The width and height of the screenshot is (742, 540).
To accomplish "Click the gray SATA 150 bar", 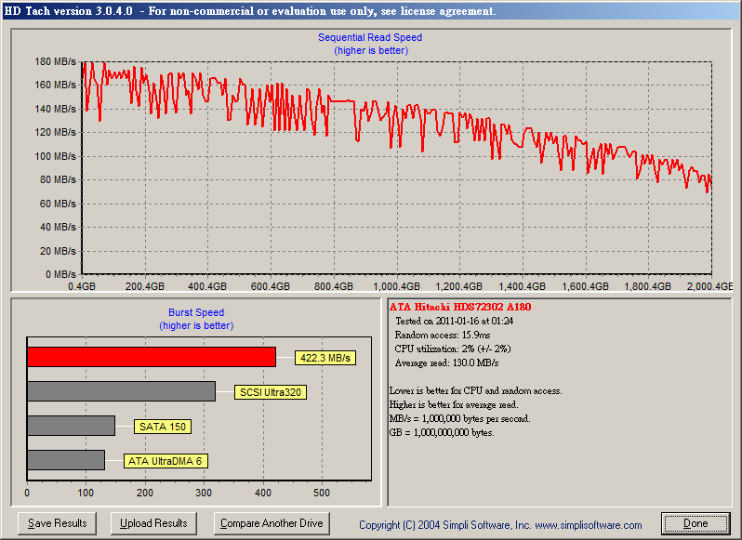I will click(71, 426).
